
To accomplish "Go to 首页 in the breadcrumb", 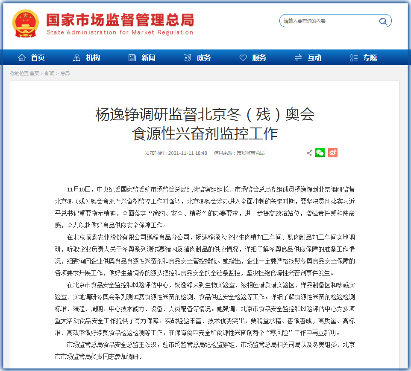I will [x=34, y=73].
